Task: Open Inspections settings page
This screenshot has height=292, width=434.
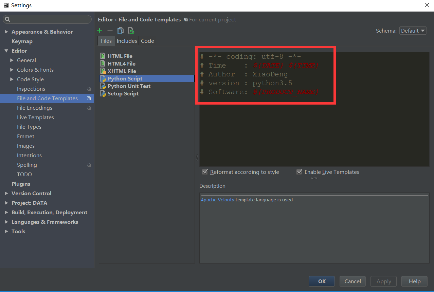Action: tap(31, 89)
